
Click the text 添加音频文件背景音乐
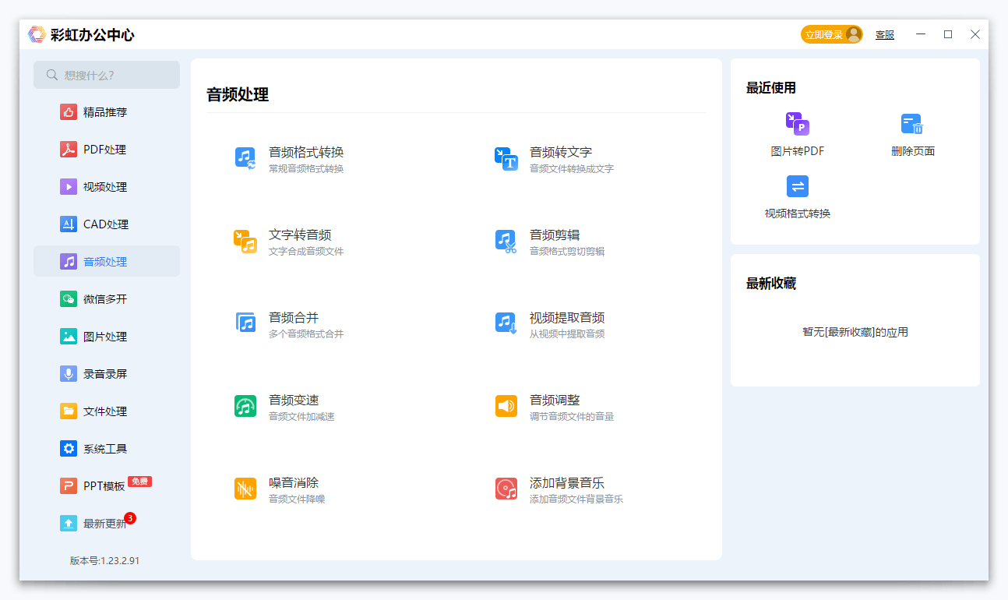tap(576, 499)
